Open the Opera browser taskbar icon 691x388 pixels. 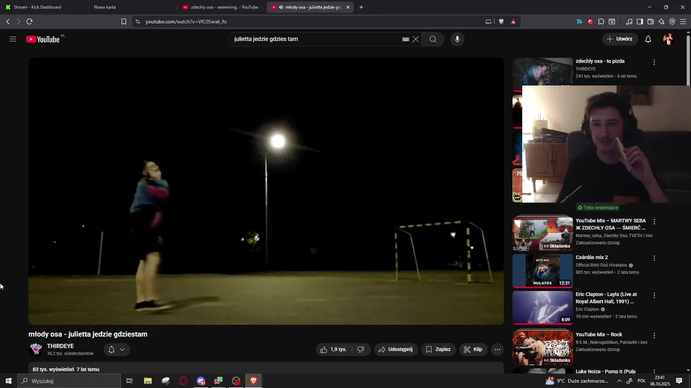pyautogui.click(x=184, y=381)
